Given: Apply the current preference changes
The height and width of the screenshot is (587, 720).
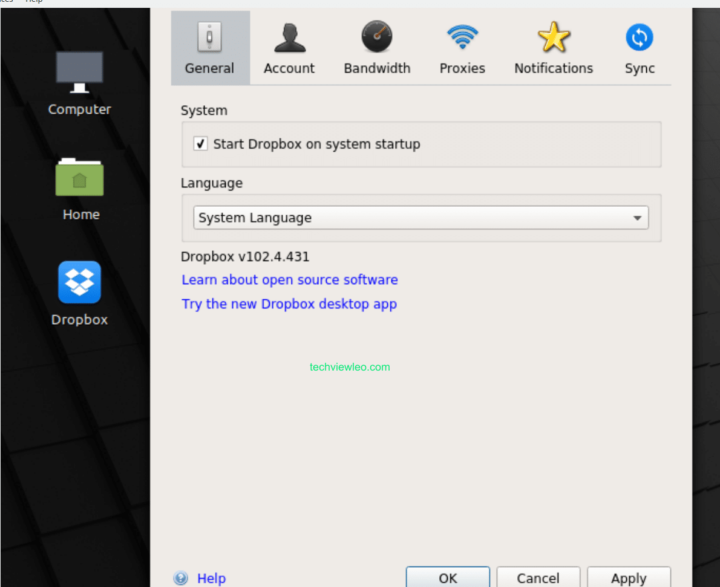Looking at the screenshot, I should [629, 578].
